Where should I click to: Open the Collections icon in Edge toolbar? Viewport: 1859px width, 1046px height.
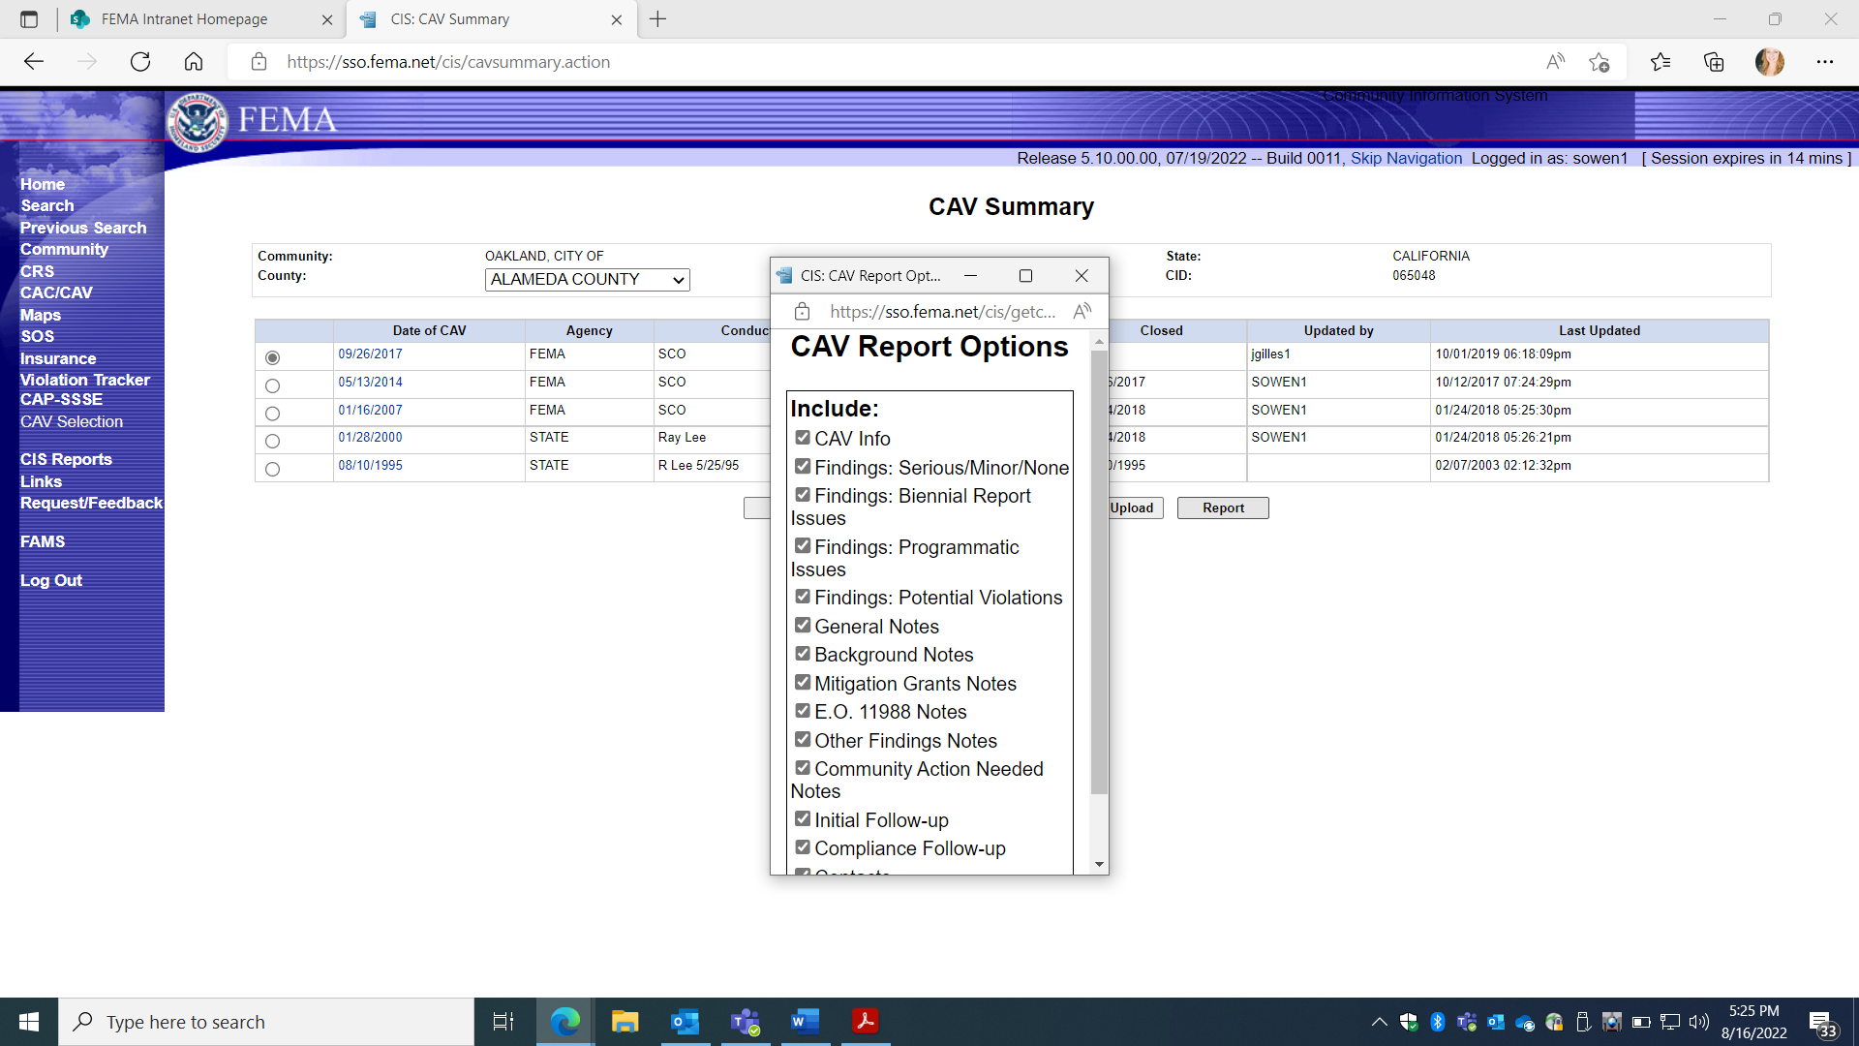pos(1714,62)
